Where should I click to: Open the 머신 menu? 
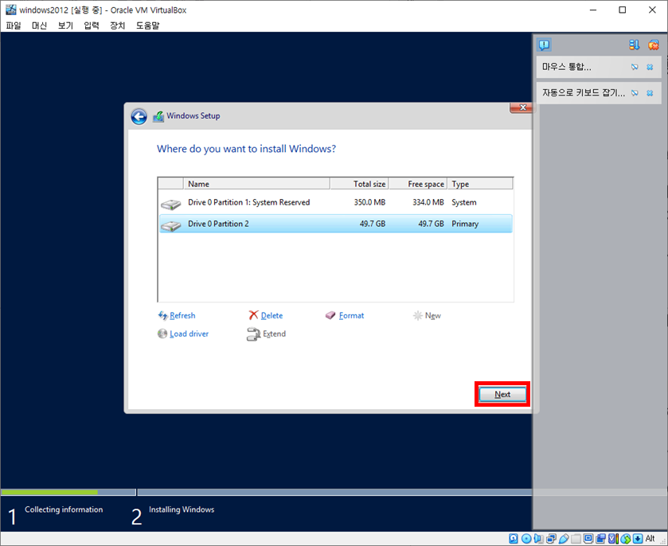pyautogui.click(x=40, y=25)
